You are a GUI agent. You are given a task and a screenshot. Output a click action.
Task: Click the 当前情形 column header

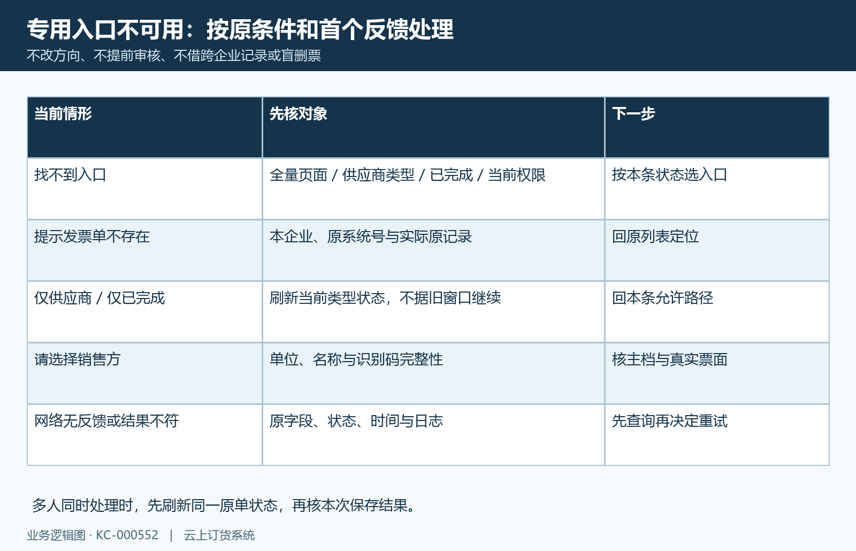pyautogui.click(x=144, y=127)
